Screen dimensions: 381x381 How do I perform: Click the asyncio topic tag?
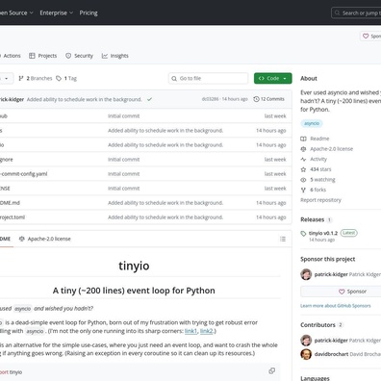[312, 123]
